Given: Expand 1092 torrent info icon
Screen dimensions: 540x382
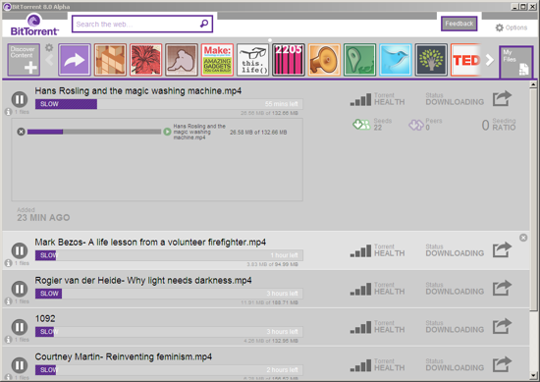Looking at the screenshot, I should pos(8,340).
